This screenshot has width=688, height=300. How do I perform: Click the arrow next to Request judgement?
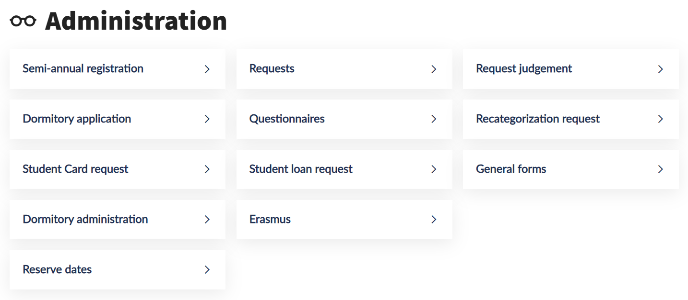click(x=661, y=69)
